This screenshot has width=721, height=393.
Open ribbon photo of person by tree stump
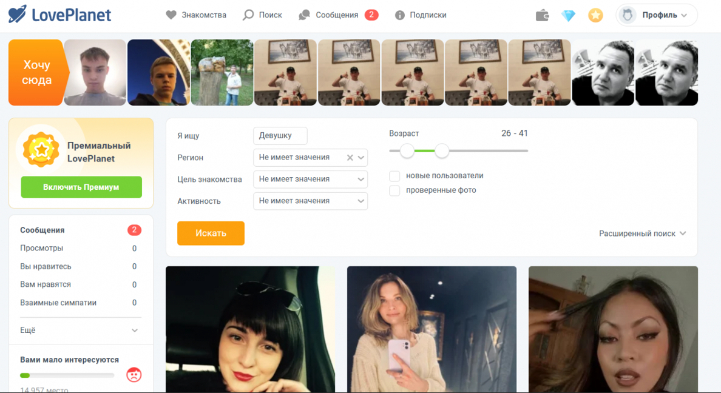222,73
